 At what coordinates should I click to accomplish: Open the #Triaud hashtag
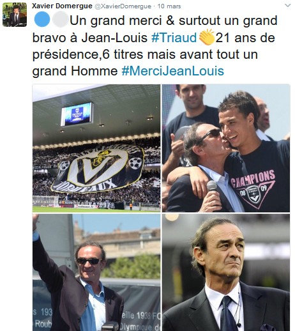click(174, 38)
